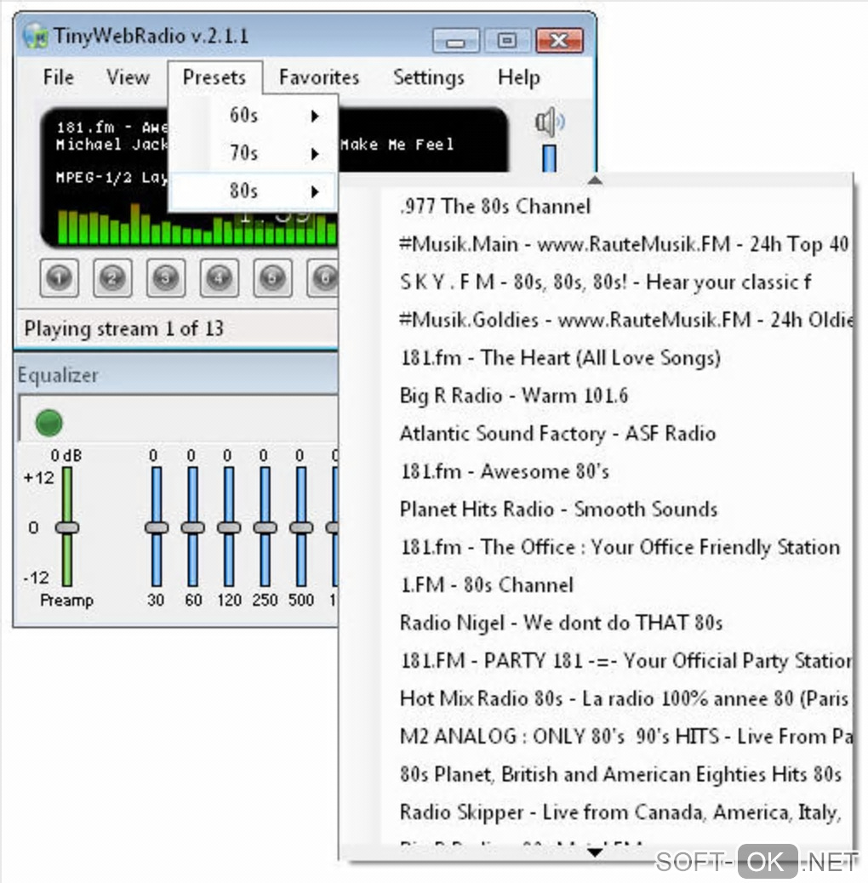Toggle the green equalizer on/off indicator

pyautogui.click(x=49, y=422)
